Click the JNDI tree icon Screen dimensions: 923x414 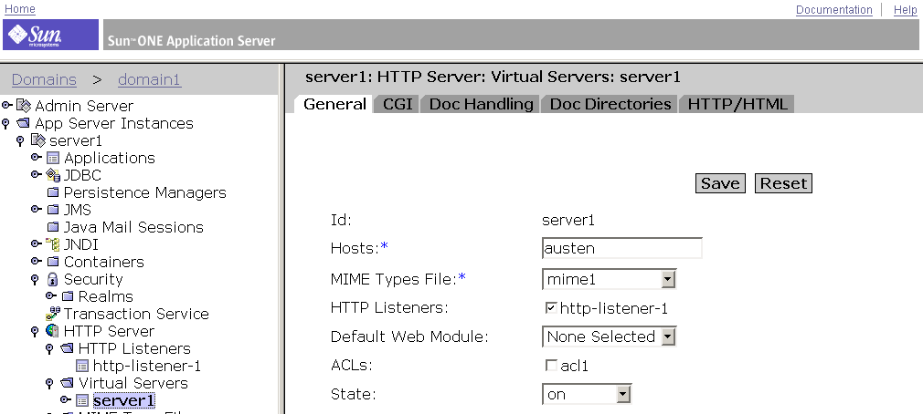coord(53,244)
